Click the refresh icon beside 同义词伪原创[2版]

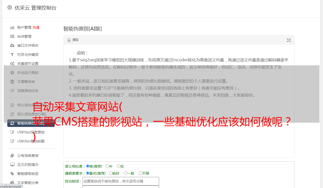pos(12,114)
